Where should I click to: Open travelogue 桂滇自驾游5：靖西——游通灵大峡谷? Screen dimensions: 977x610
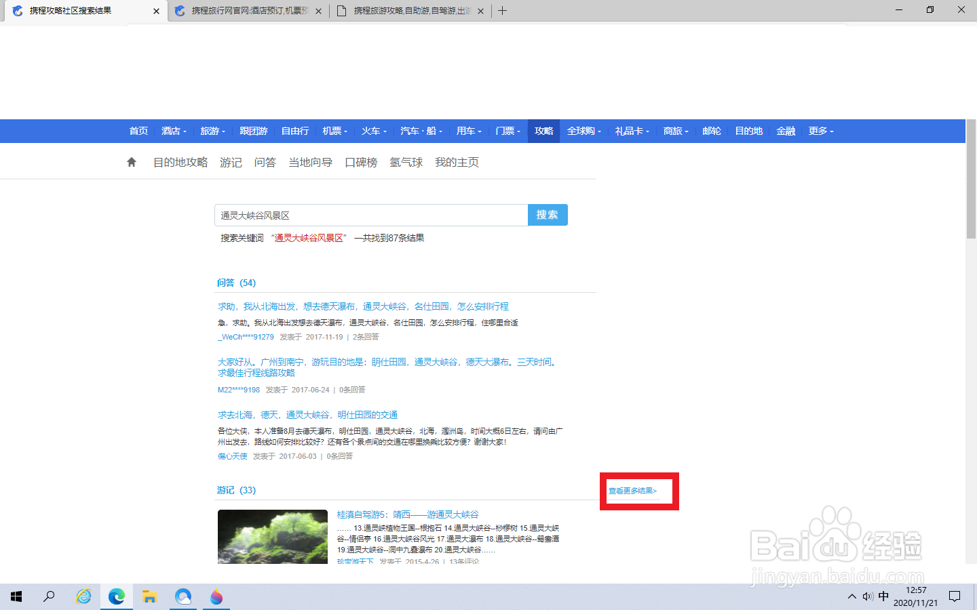pyautogui.click(x=408, y=514)
